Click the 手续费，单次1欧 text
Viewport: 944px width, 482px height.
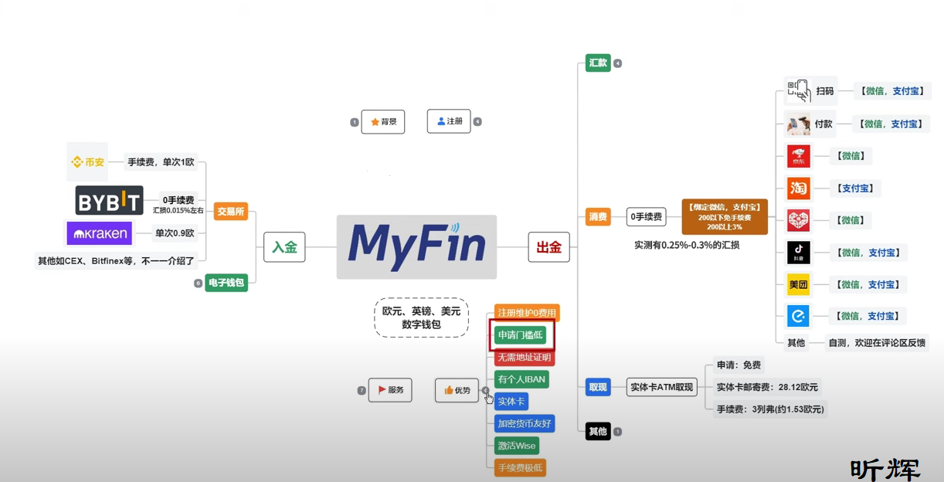(x=161, y=162)
